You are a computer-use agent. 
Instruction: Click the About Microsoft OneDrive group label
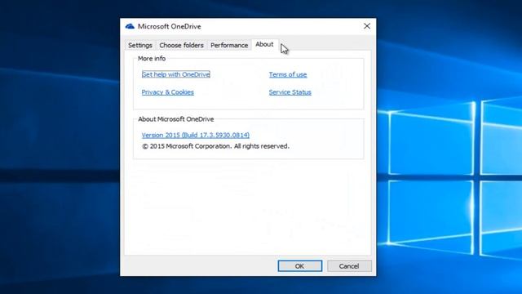click(x=176, y=119)
